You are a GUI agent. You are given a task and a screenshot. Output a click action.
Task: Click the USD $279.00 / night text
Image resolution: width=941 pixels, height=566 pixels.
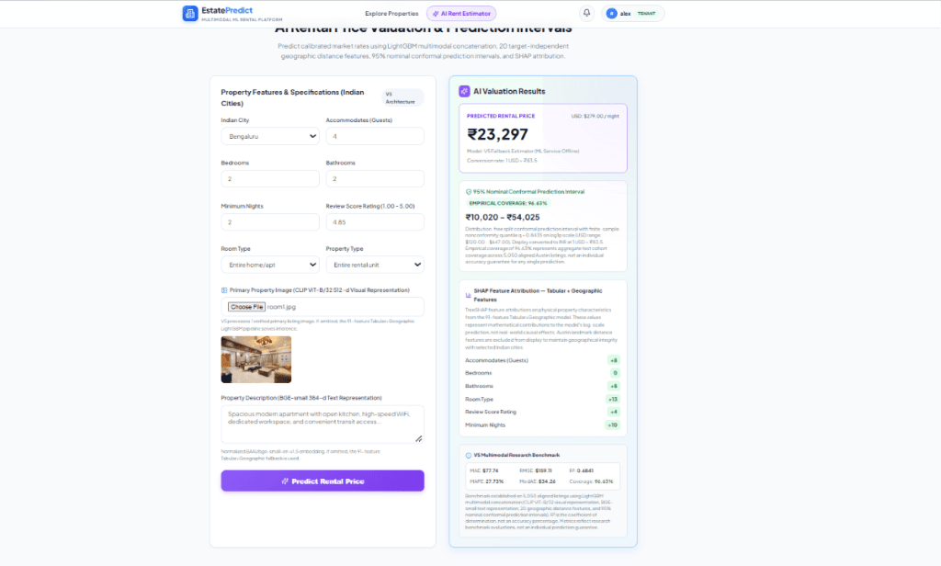(x=595, y=116)
